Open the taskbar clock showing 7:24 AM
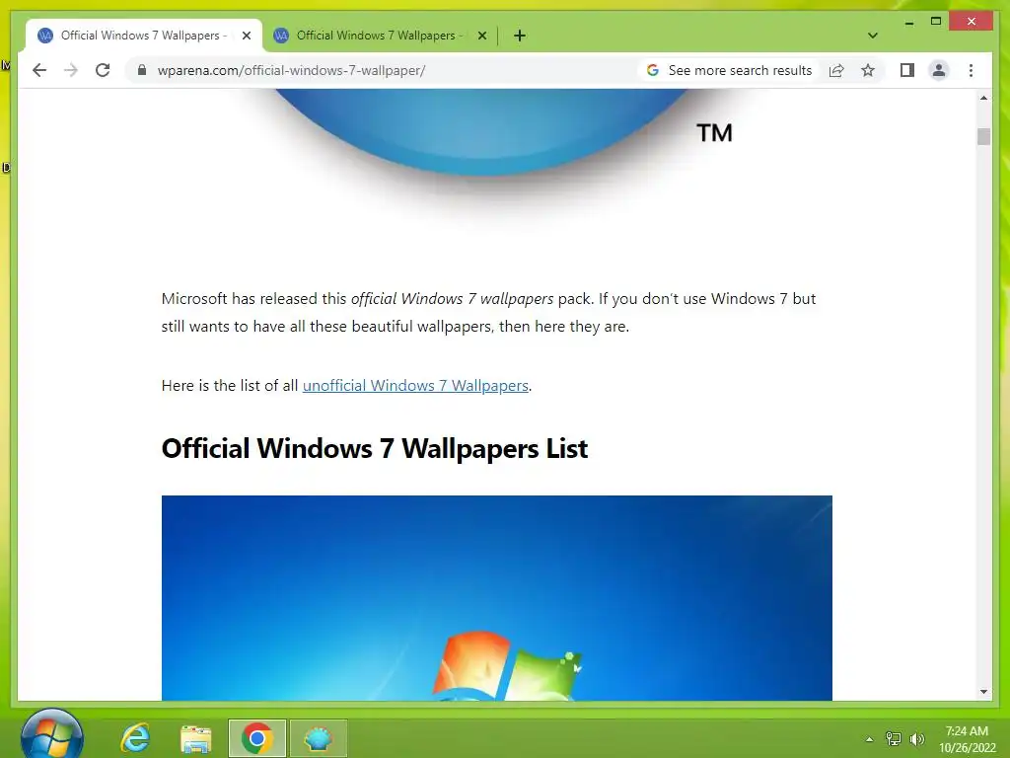The image size is (1010, 758). click(967, 739)
